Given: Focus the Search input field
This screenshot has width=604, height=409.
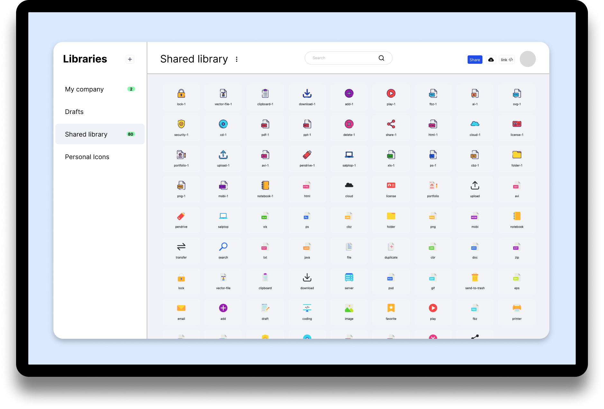Looking at the screenshot, I should (x=341, y=58).
